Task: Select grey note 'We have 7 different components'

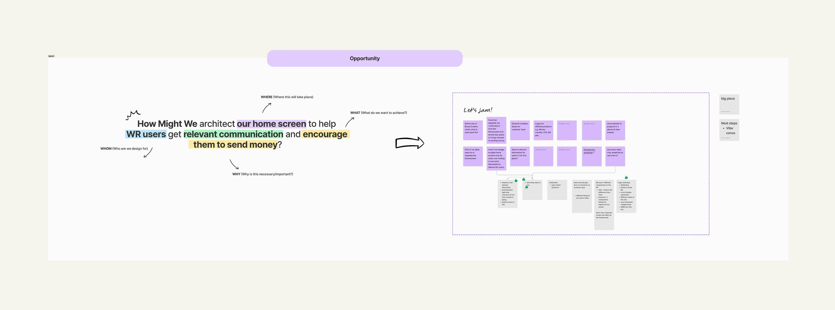Action: (604, 205)
